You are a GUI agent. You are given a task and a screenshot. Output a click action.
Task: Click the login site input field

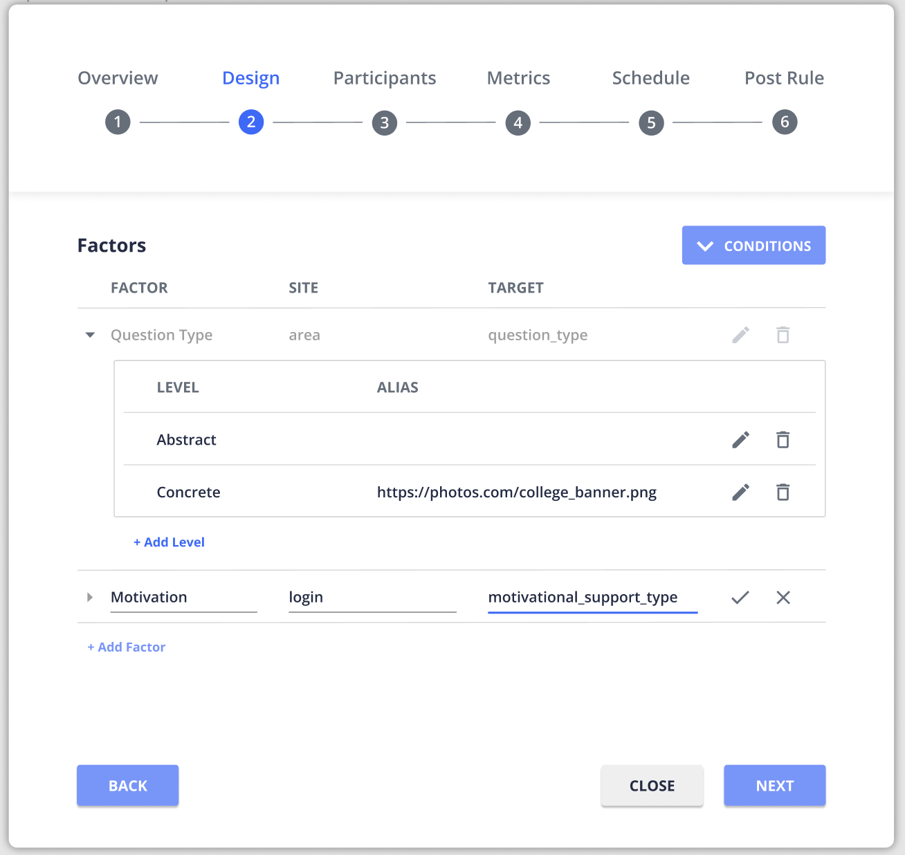click(372, 598)
